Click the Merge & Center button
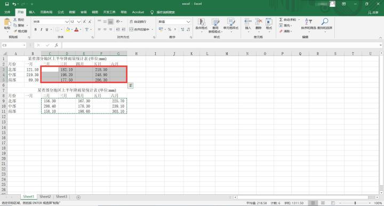This screenshot has width=384, height=206. coord(139,29)
